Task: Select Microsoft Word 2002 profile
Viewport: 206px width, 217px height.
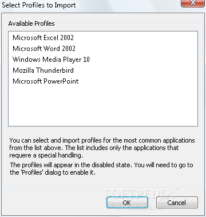Action: pyautogui.click(x=44, y=49)
